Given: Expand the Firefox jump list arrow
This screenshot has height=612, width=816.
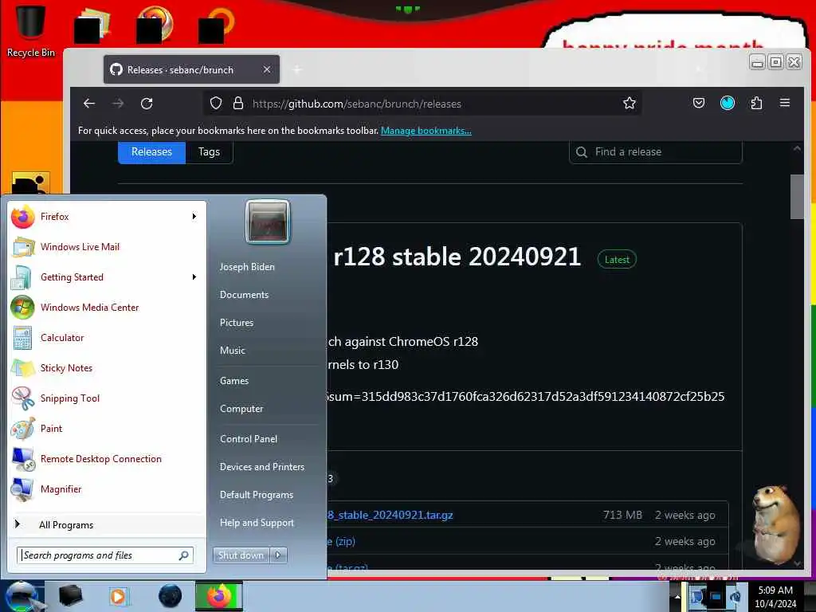Looking at the screenshot, I should pos(194,217).
